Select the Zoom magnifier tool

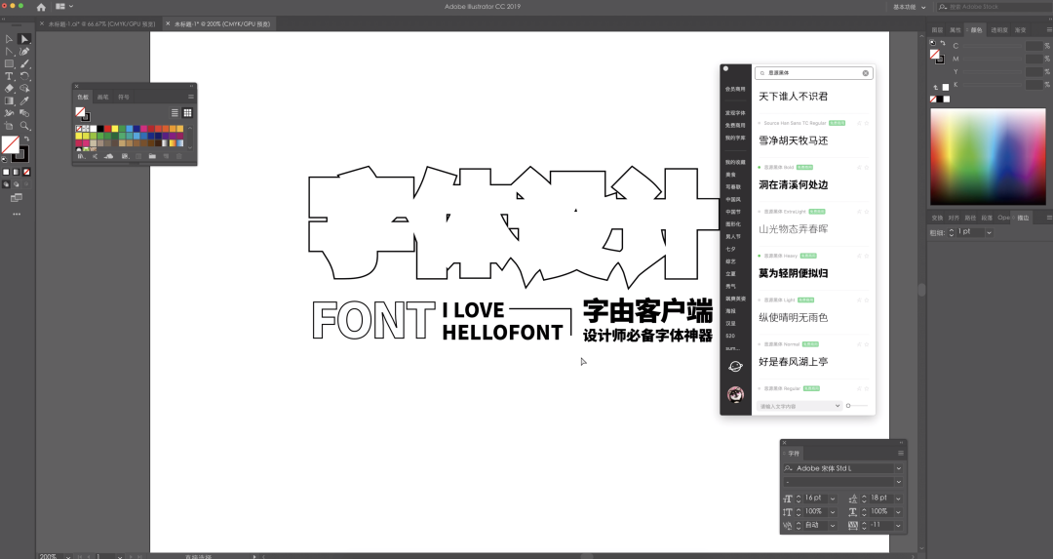tap(24, 126)
